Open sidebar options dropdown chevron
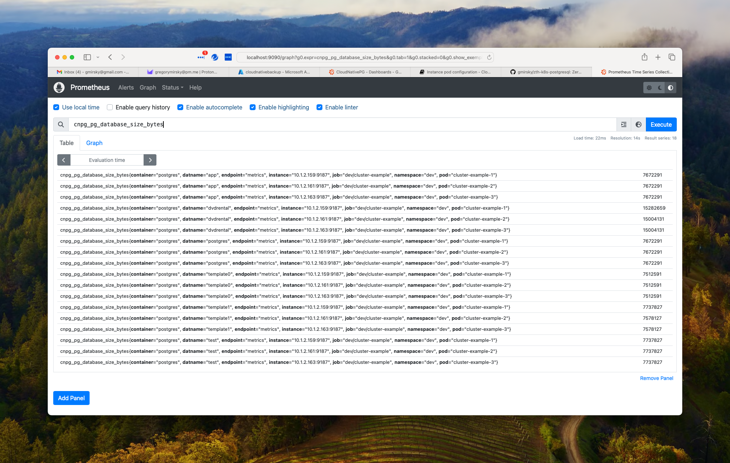The image size is (730, 463). [x=98, y=57]
